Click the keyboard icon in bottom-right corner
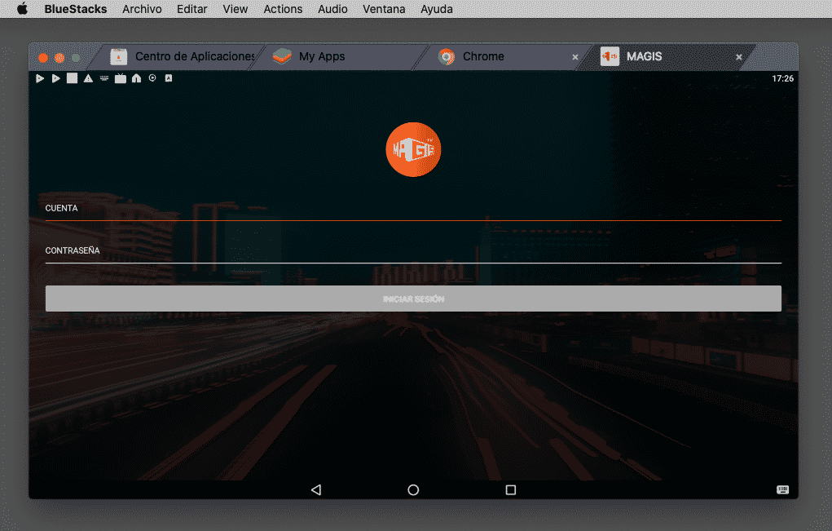This screenshot has width=832, height=531. (x=782, y=490)
